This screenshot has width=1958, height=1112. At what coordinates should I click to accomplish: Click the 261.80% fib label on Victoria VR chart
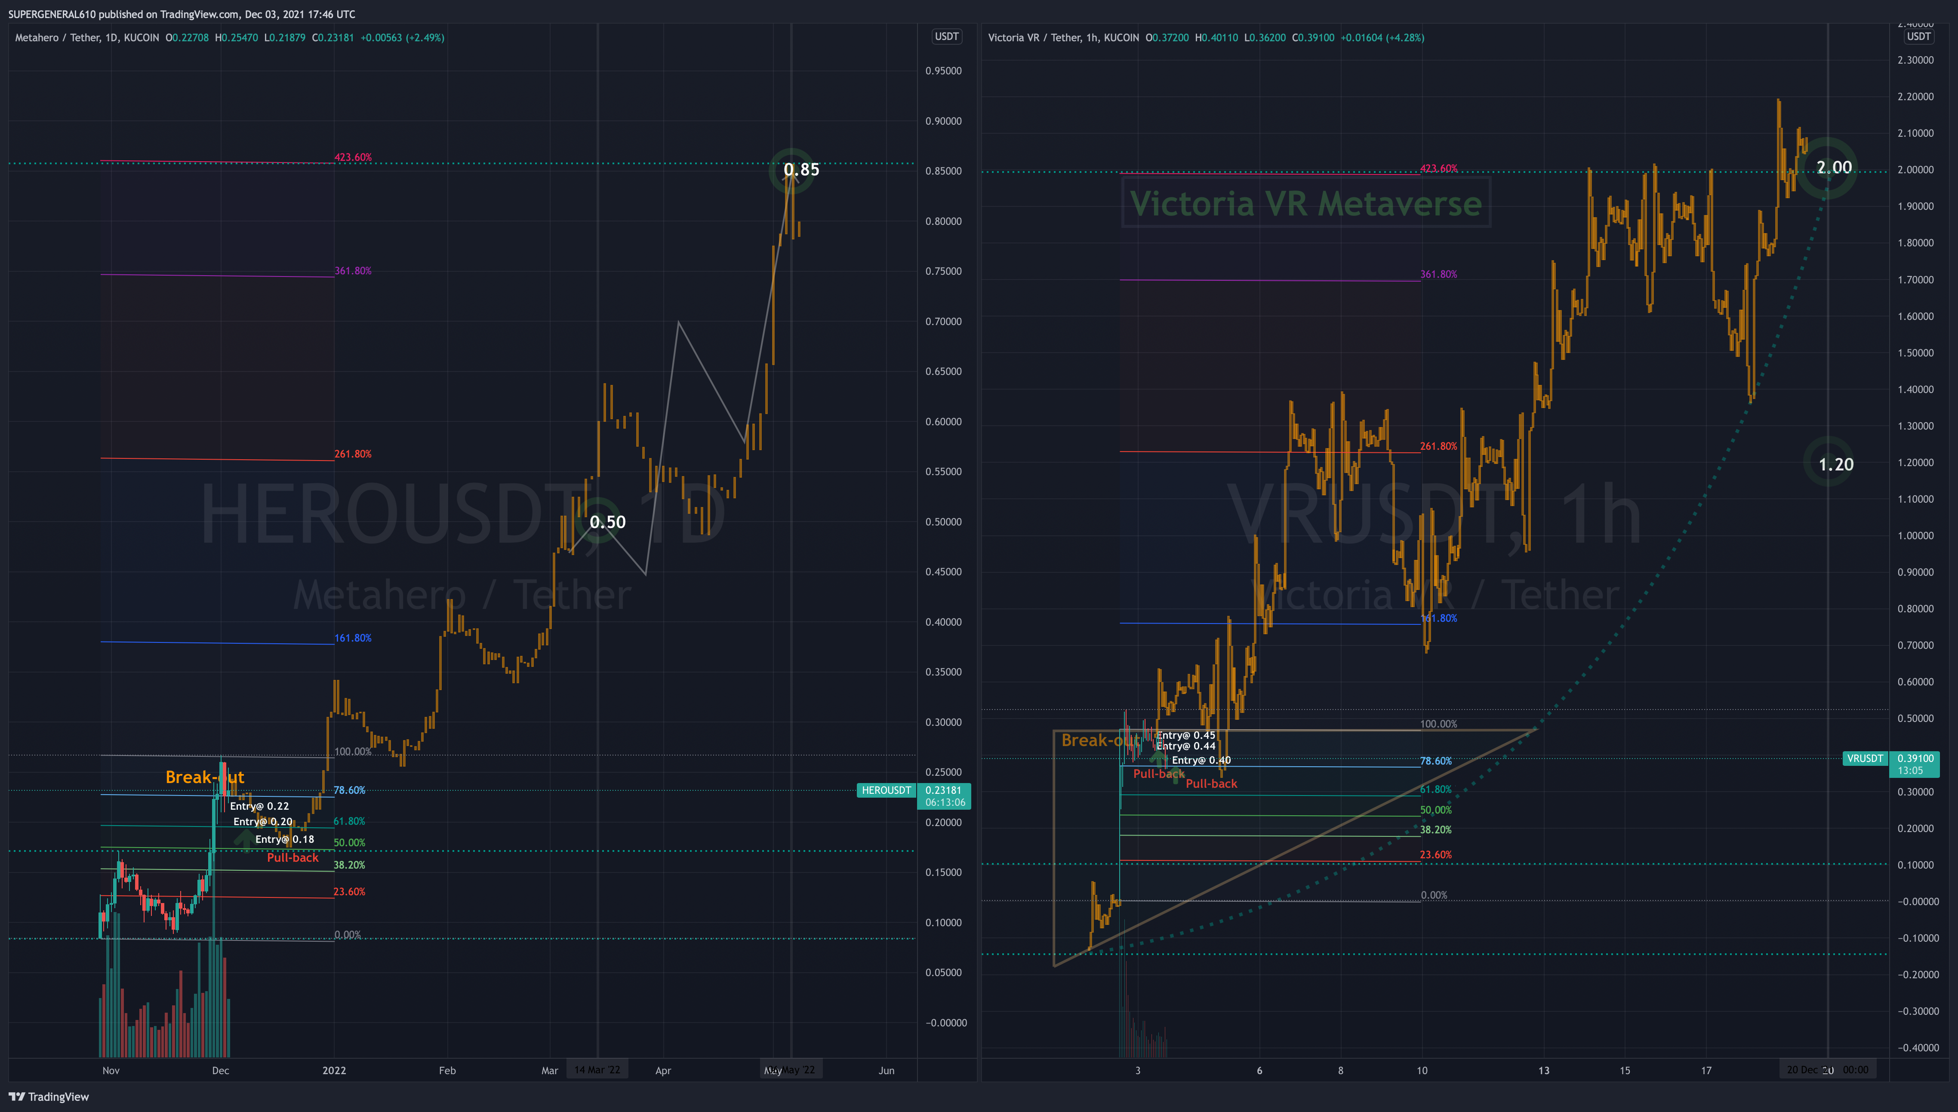tap(1438, 446)
